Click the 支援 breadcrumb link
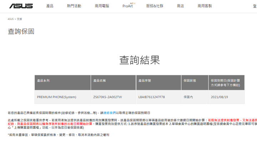257x142 pixels. [19, 19]
